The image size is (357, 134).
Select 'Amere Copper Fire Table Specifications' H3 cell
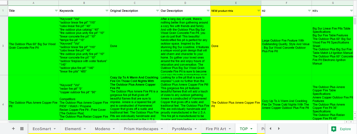click(333, 98)
